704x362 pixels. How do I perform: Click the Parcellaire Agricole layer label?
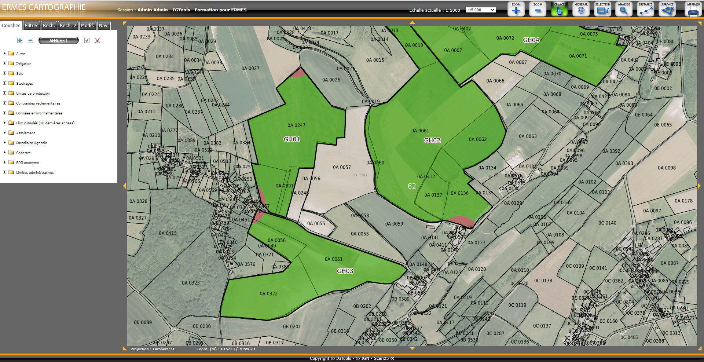click(x=32, y=143)
